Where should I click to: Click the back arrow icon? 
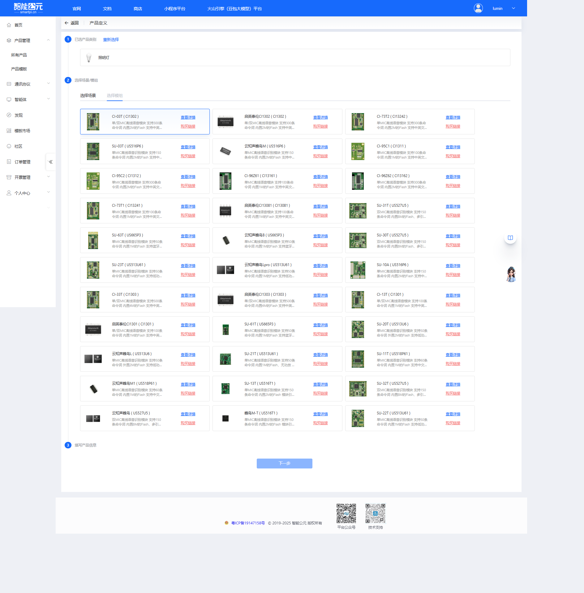point(67,23)
